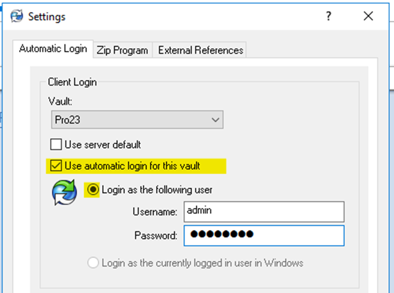
Task: Switch to the Zip Program tab
Action: [122, 50]
